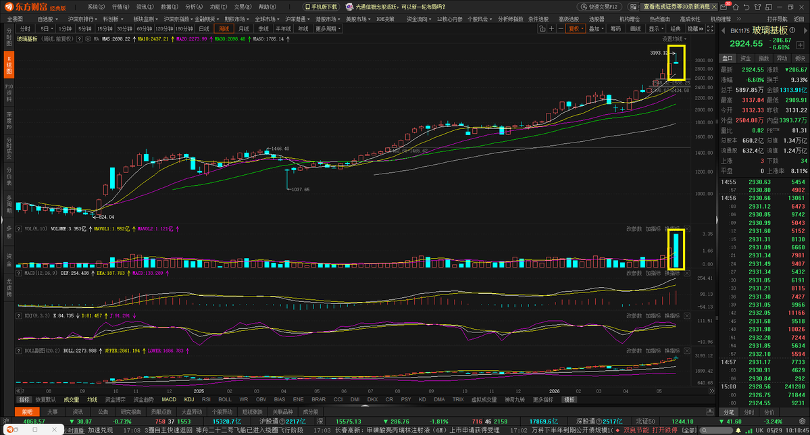Go to previous stock with left arrow near BK1175
Screen dimensions: 810x435
pos(724,30)
